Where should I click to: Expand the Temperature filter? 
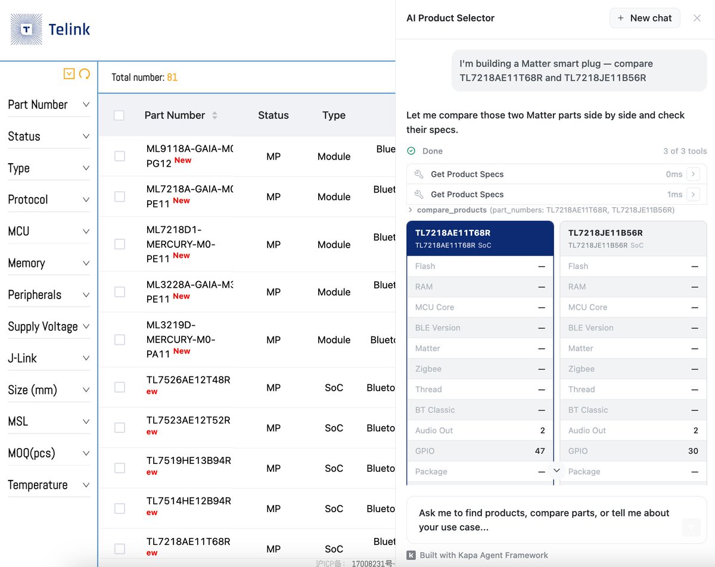coord(49,485)
